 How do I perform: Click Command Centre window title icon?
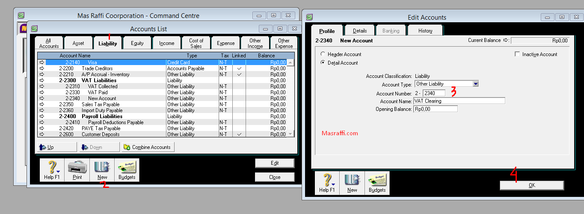coord(21,15)
